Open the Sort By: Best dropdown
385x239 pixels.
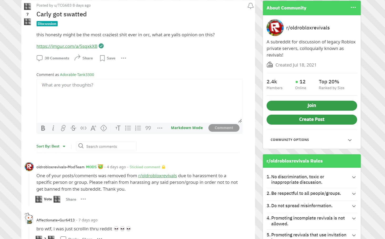(x=51, y=146)
